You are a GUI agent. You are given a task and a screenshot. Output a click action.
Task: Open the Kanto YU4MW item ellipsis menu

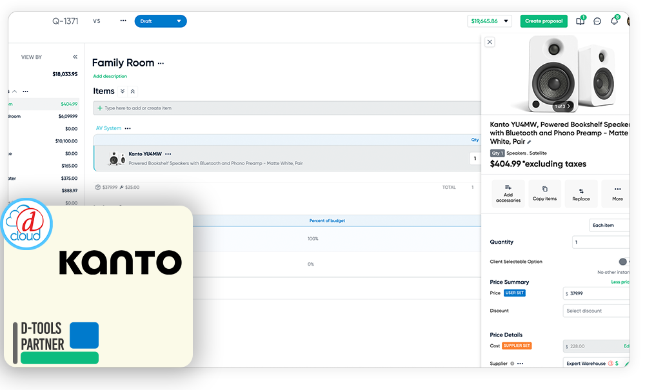pyautogui.click(x=168, y=154)
